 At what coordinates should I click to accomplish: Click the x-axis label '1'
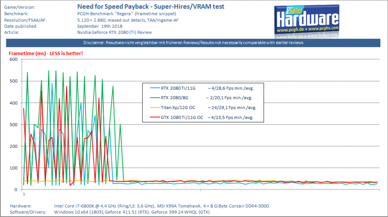(x=23, y=194)
